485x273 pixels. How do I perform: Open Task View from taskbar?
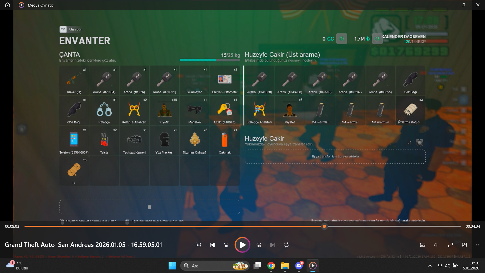[x=257, y=266]
